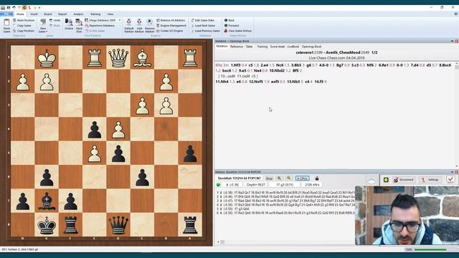
Task: Select the white king on g1
Action: pos(47,57)
